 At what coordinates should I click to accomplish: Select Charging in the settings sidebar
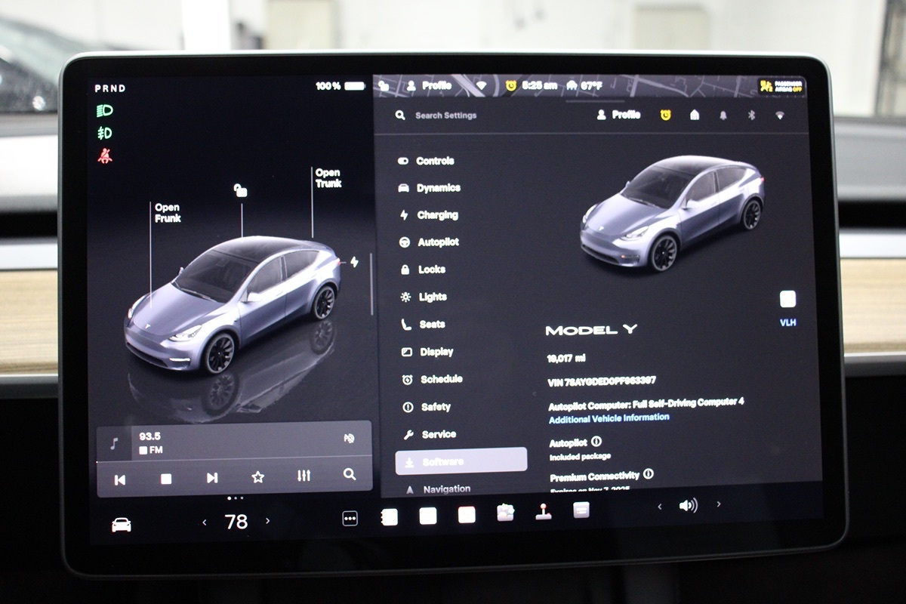[x=437, y=215]
